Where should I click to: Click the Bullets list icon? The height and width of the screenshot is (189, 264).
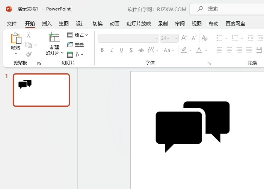pos(219,38)
